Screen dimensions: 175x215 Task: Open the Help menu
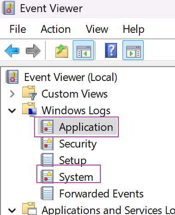(x=134, y=29)
